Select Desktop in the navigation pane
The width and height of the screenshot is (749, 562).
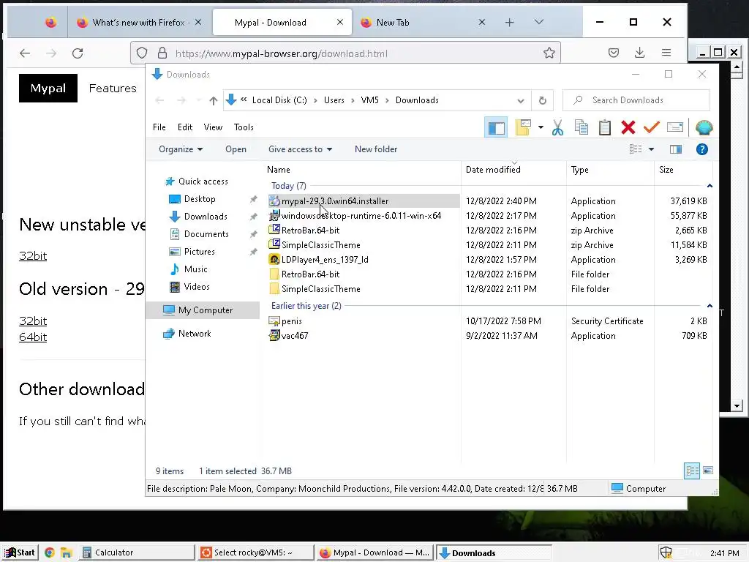click(x=199, y=199)
